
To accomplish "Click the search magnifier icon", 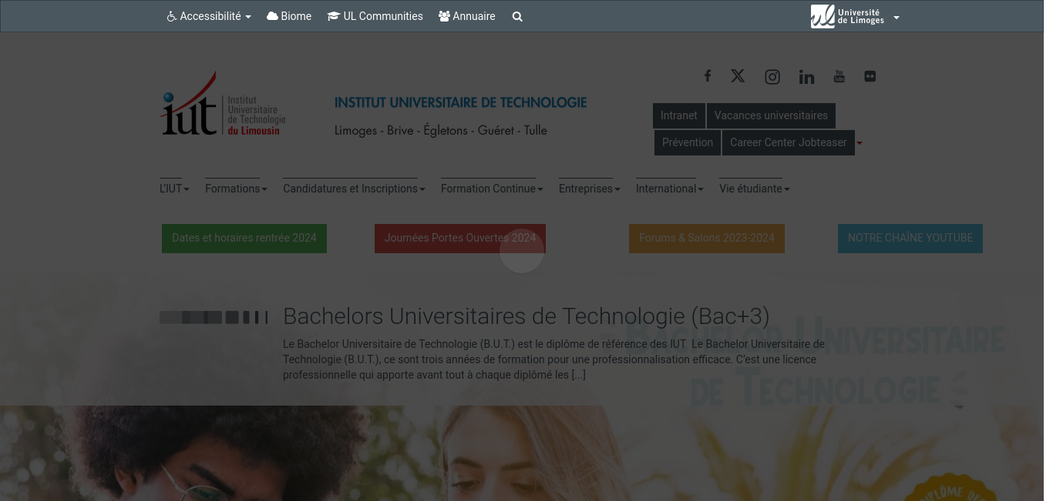I will pos(517,16).
